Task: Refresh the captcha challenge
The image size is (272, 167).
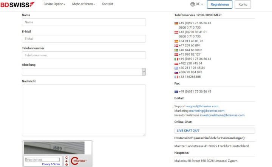Action: [x=66, y=158]
